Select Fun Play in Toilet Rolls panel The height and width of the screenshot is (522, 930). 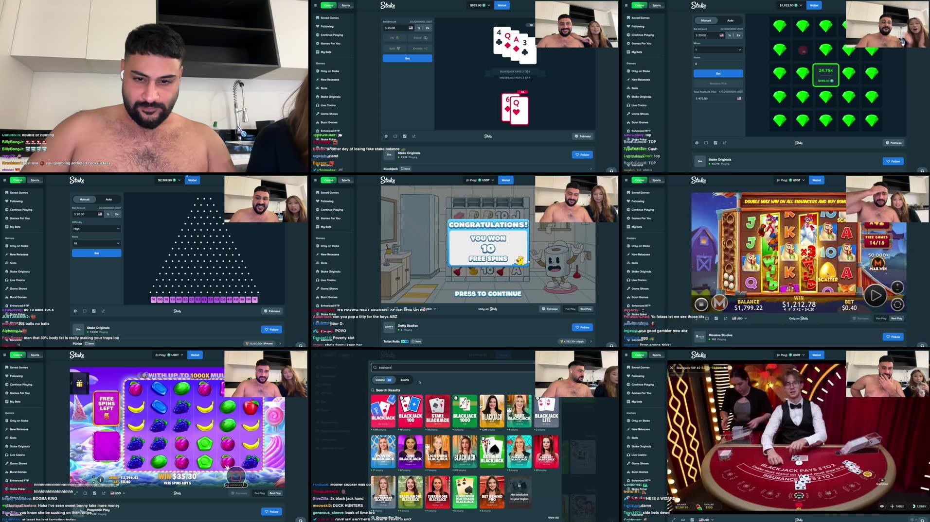571,309
